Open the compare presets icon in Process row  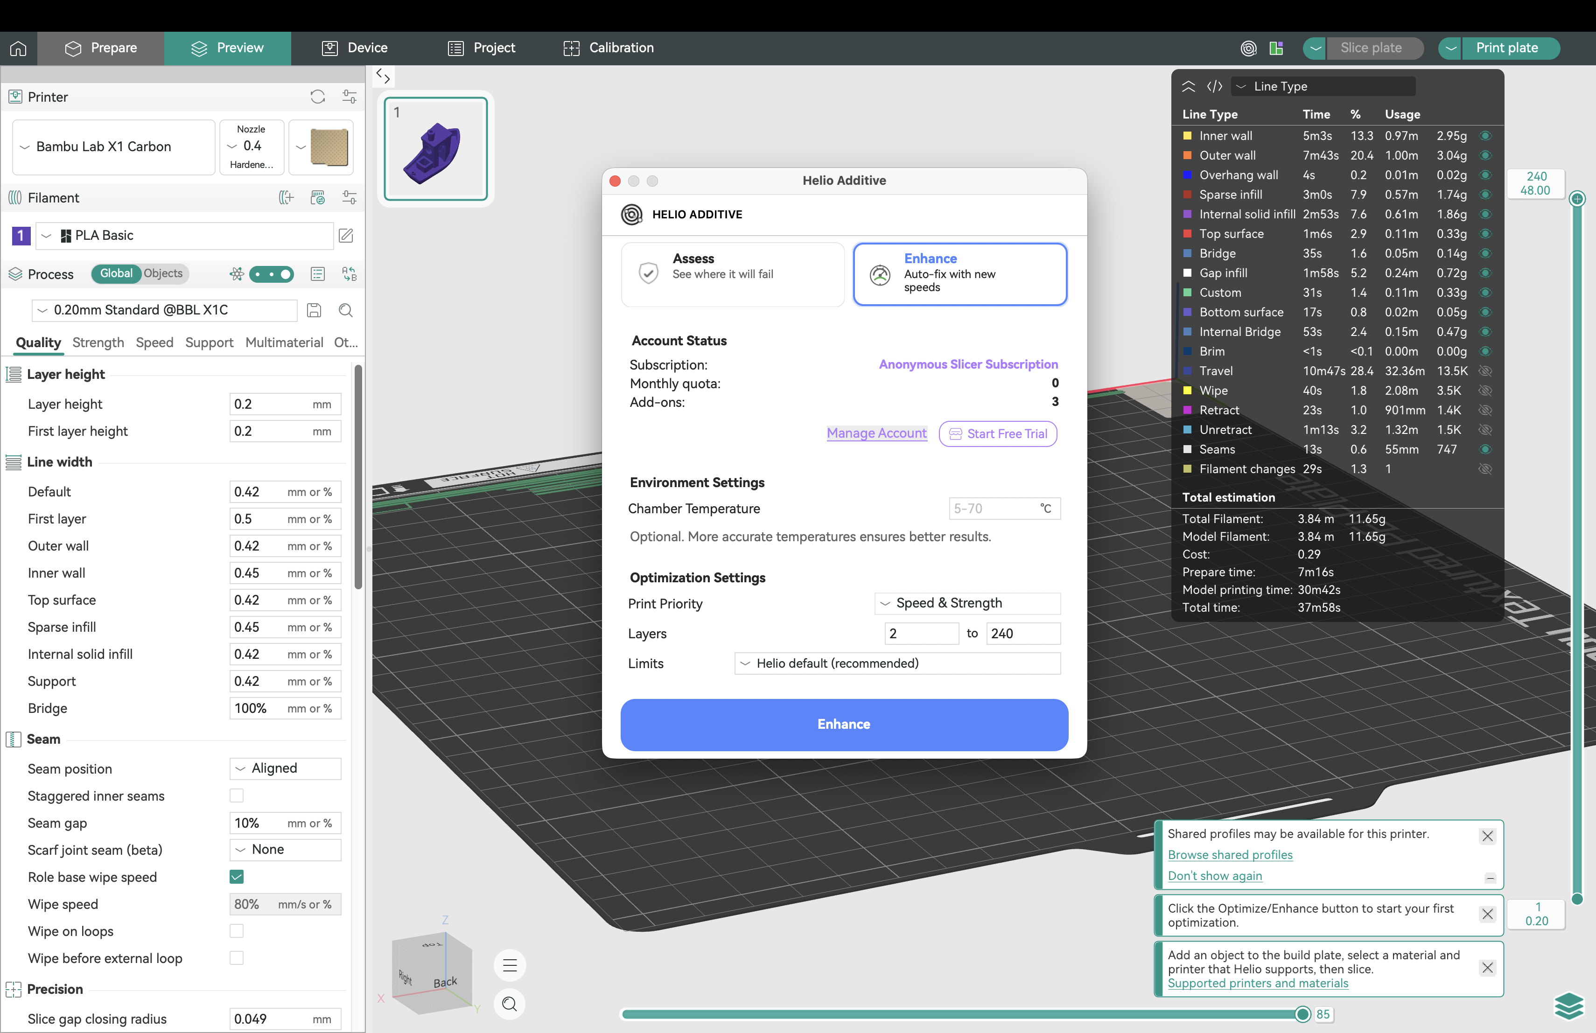click(350, 273)
